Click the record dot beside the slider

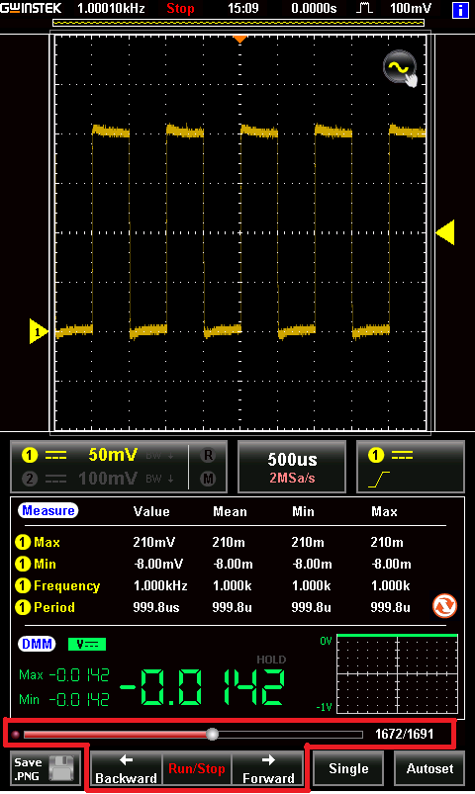click(15, 734)
